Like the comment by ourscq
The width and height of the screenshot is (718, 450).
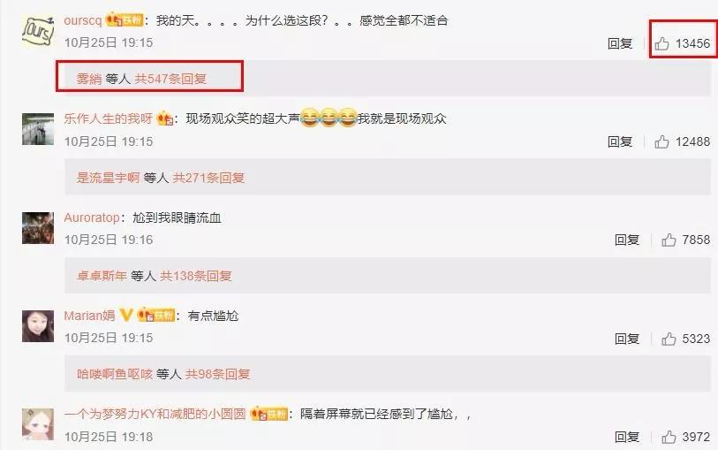coord(661,43)
